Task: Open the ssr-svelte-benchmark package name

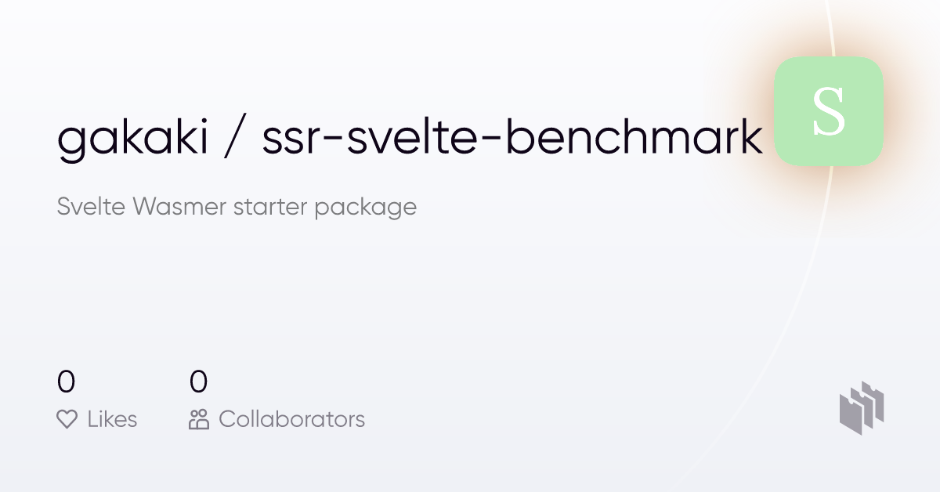Action: [x=512, y=137]
